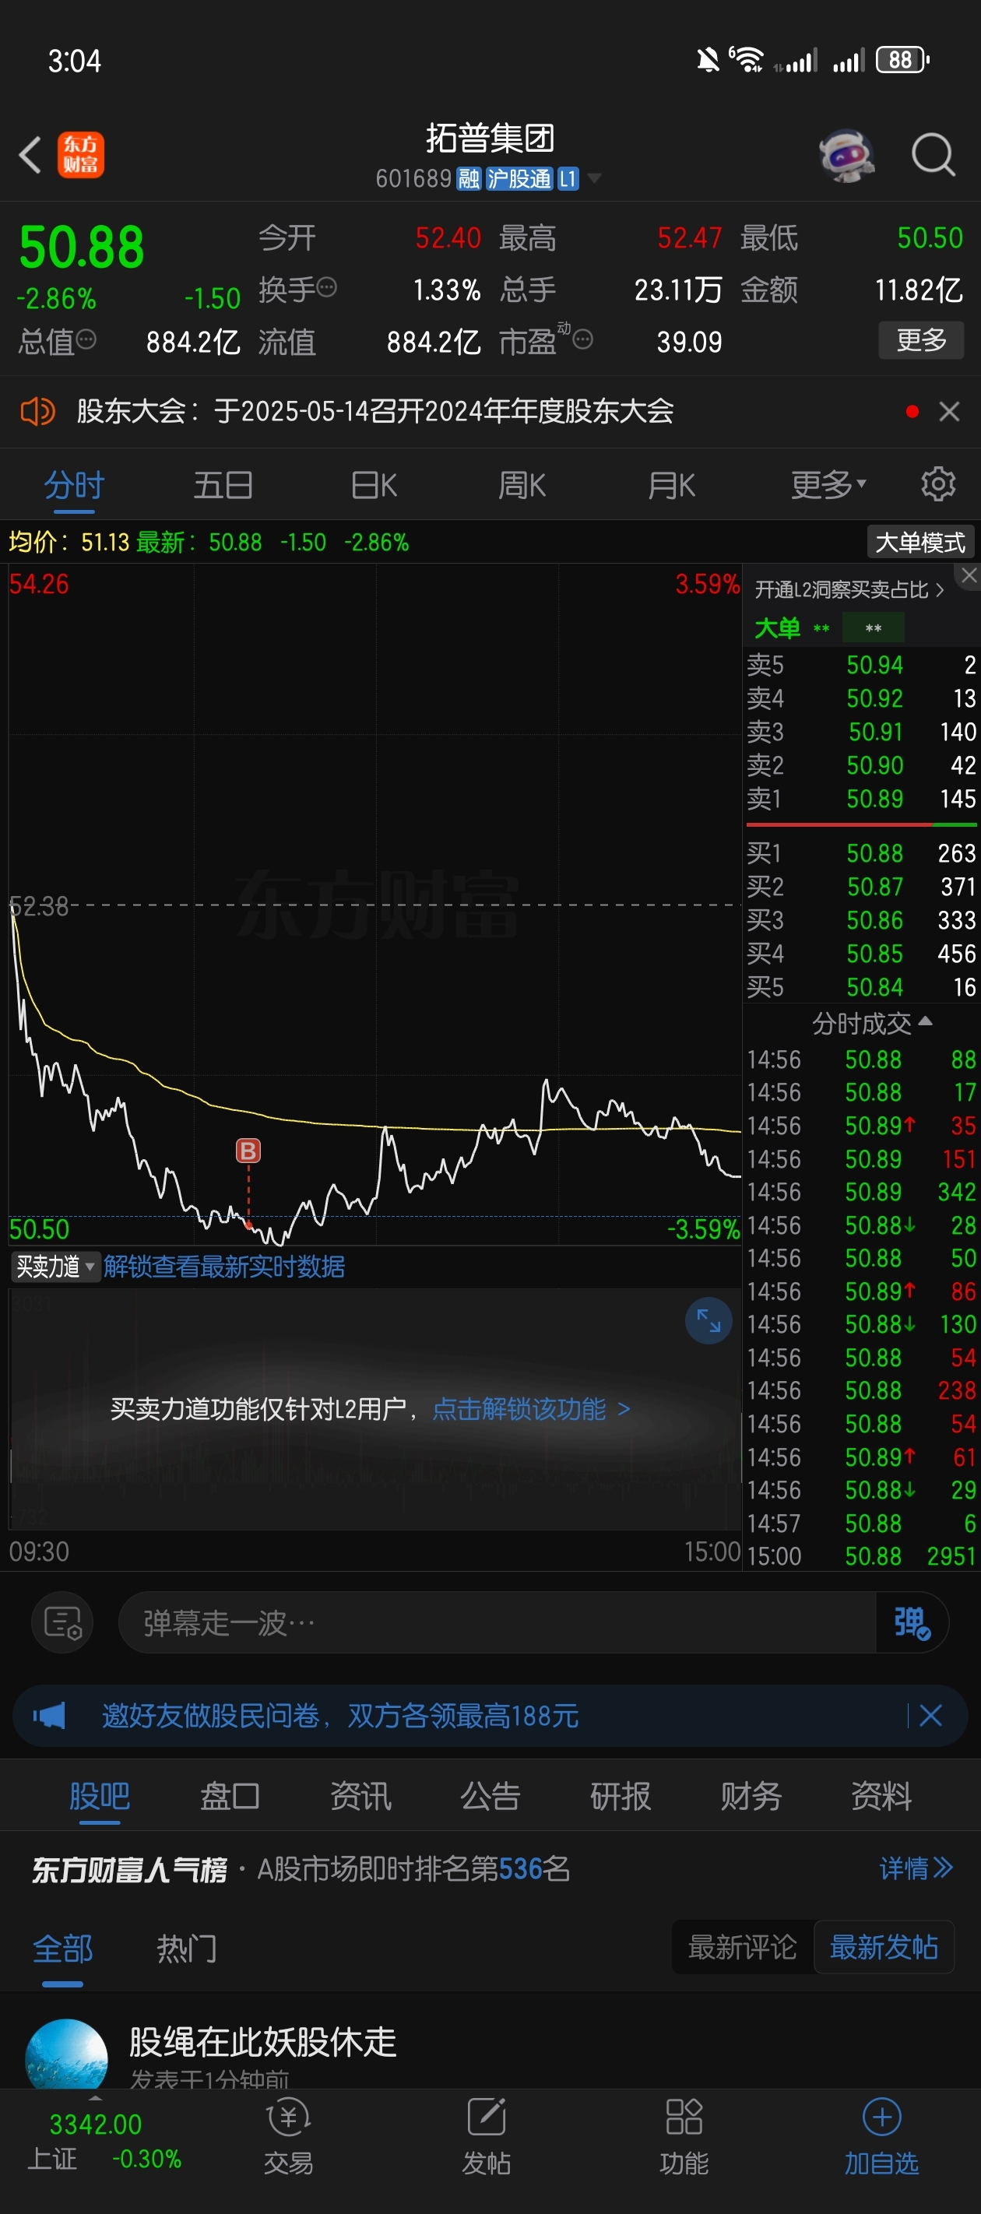Tap the 东方财富 orange logo icon

(x=81, y=155)
